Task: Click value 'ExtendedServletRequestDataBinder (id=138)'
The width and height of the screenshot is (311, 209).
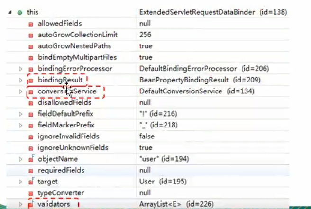Action: [213, 12]
